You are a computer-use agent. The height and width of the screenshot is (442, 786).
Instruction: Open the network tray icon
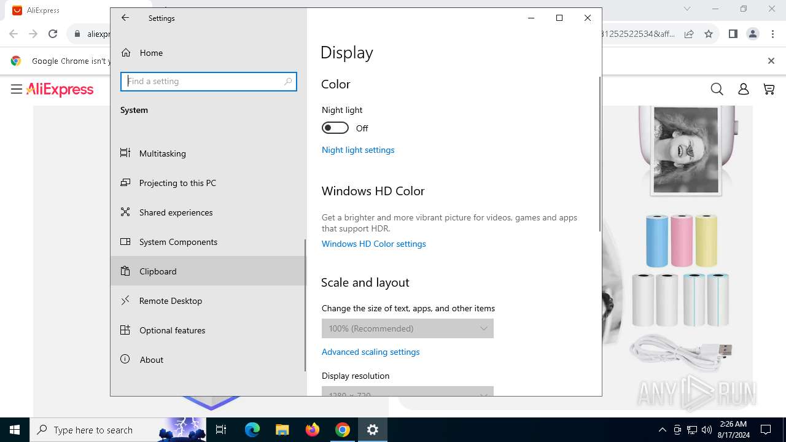click(692, 430)
